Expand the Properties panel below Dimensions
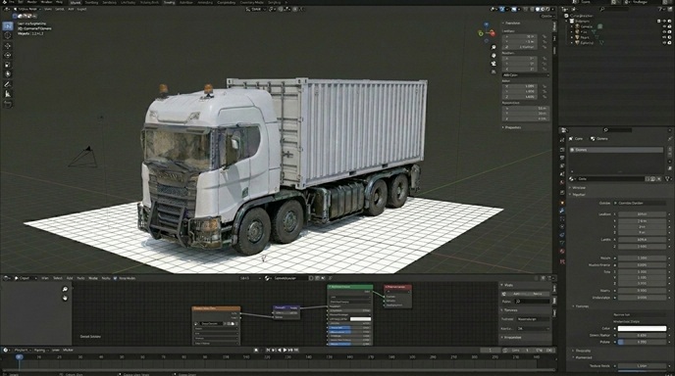 tap(502, 127)
